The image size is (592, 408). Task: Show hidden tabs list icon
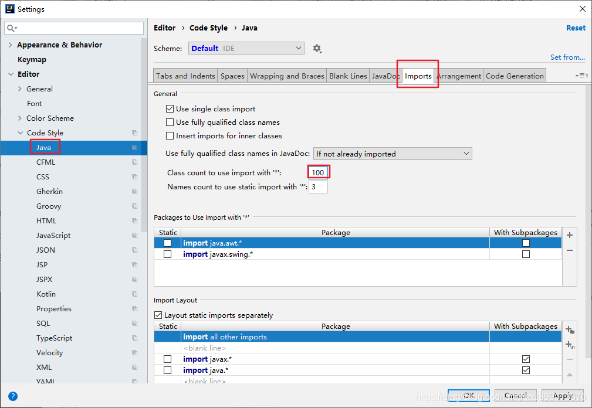click(x=581, y=76)
